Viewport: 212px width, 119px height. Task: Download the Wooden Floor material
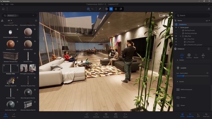point(18,41)
